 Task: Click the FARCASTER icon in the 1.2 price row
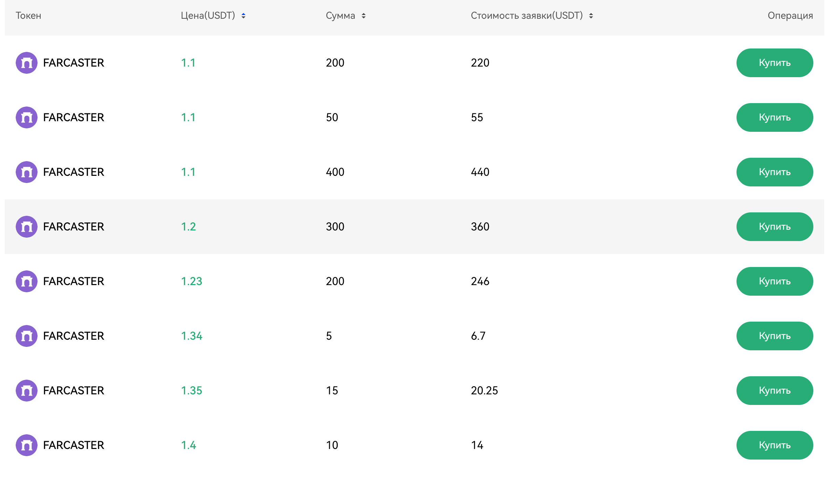coord(27,227)
